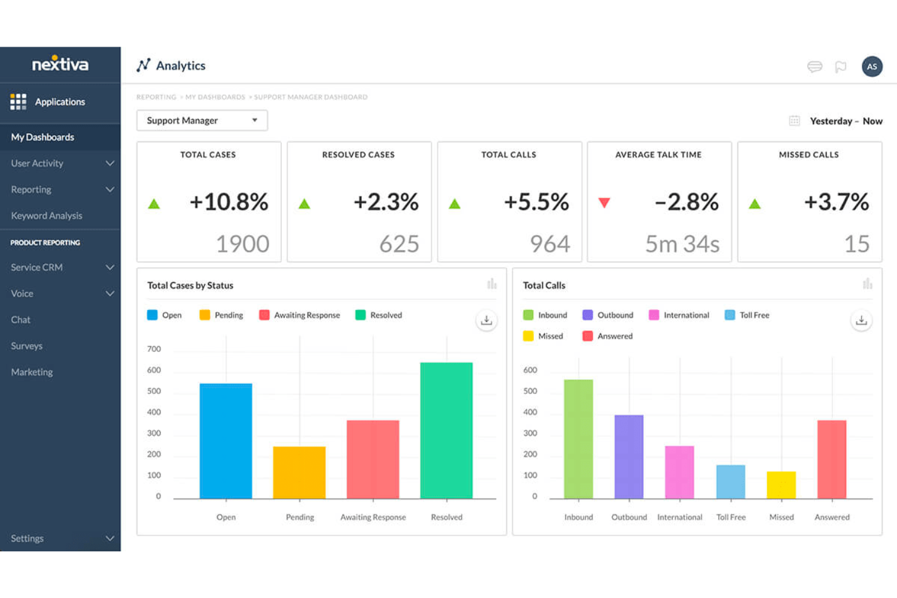This screenshot has width=897, height=598.
Task: Click the chart type icon on Total Calls
Action: point(868,284)
